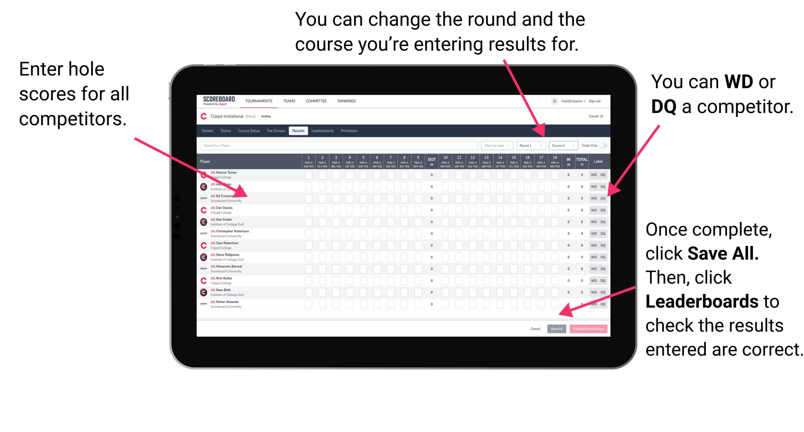The width and height of the screenshot is (804, 432).
Task: Click WD icon for Ed Crossman
Action: point(592,197)
